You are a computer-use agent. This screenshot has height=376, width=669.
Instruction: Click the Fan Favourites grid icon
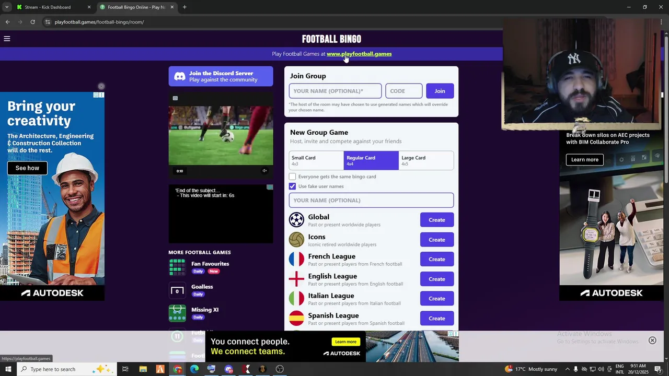point(177,267)
